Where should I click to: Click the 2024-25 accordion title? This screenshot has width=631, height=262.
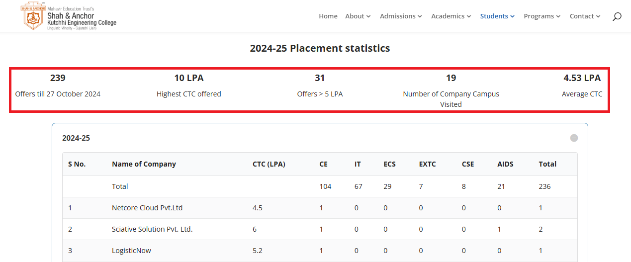click(x=76, y=138)
